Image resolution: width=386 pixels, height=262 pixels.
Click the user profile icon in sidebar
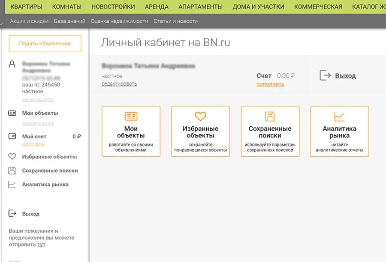12,64
